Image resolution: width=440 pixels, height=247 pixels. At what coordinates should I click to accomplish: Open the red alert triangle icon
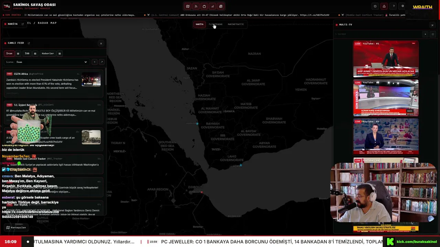384,6
